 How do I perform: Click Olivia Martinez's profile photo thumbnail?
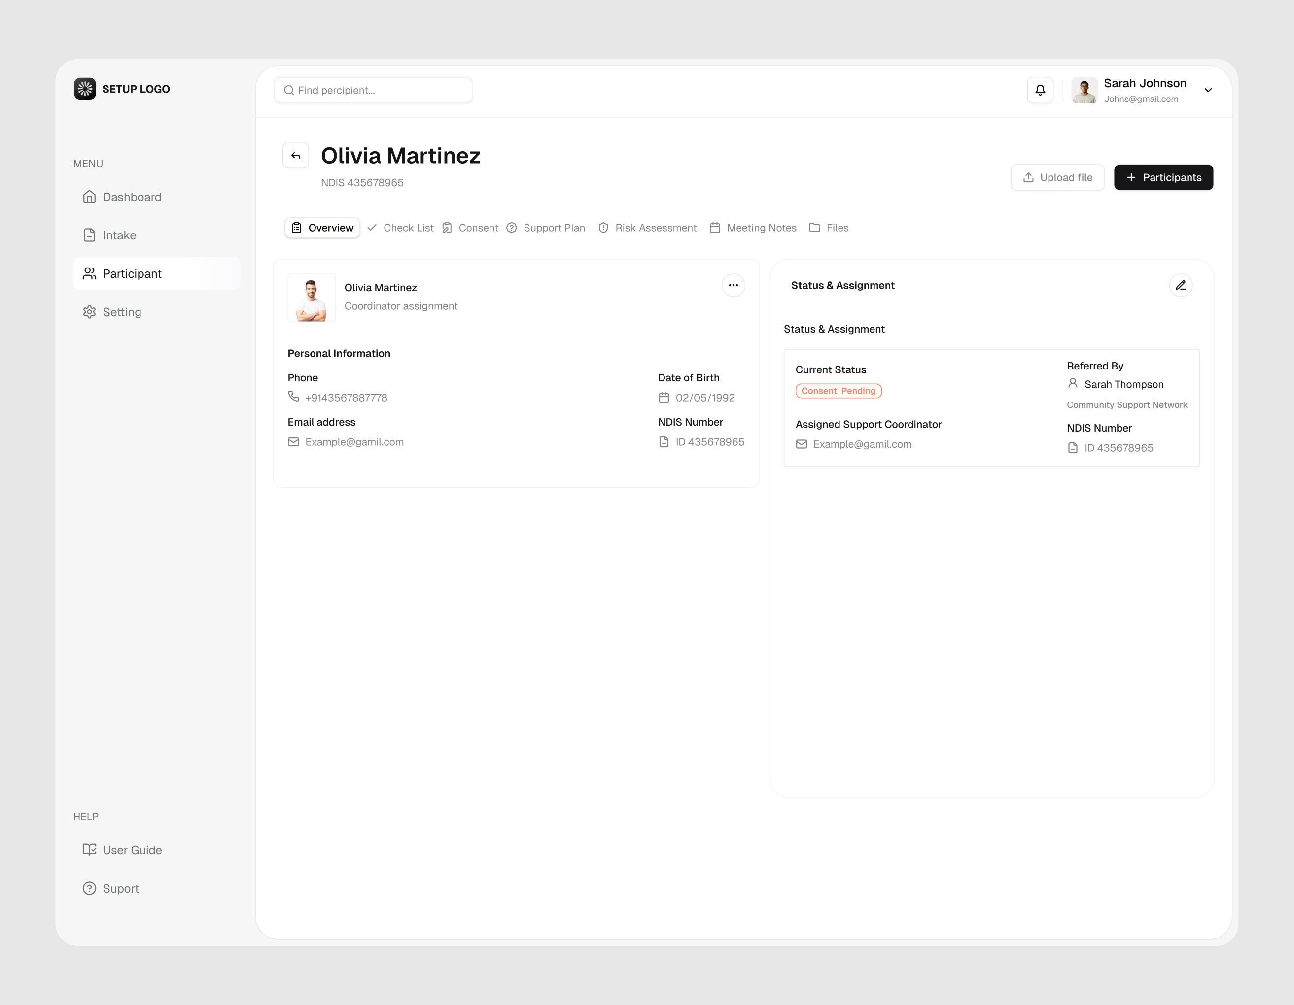(x=311, y=298)
